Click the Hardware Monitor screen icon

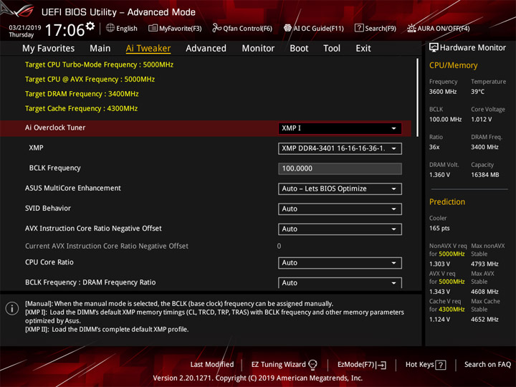(x=434, y=47)
